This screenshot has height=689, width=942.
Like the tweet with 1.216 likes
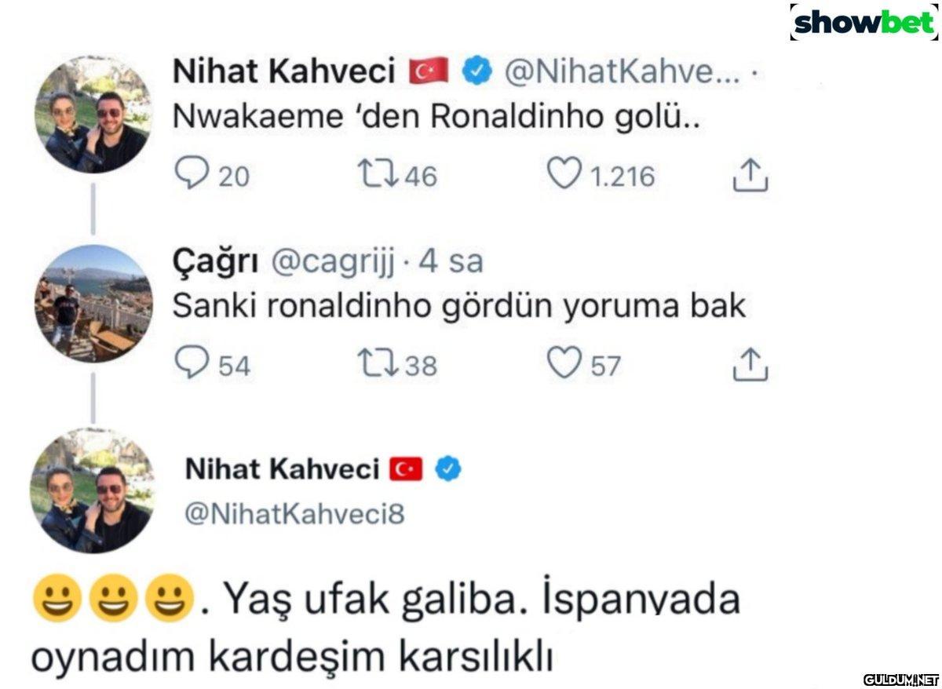click(564, 175)
